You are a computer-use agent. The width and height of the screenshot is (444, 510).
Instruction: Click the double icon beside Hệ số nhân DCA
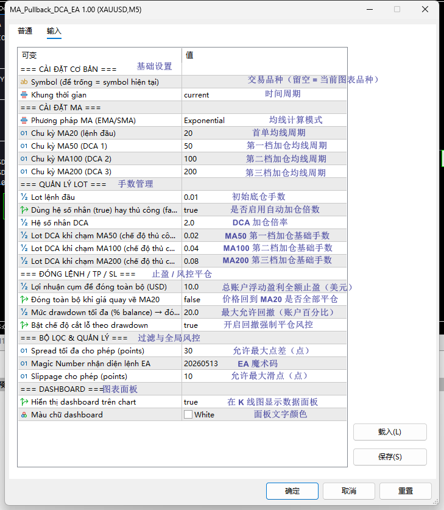24,222
